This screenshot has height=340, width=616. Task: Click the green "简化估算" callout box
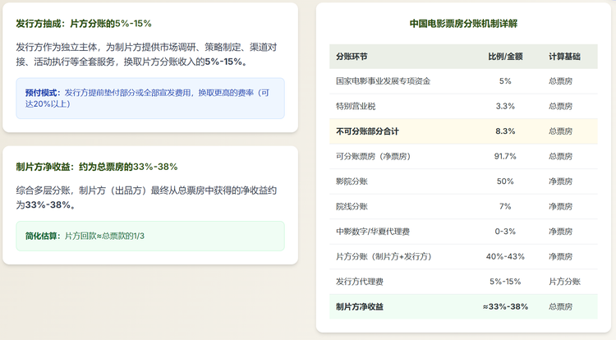tap(150, 236)
